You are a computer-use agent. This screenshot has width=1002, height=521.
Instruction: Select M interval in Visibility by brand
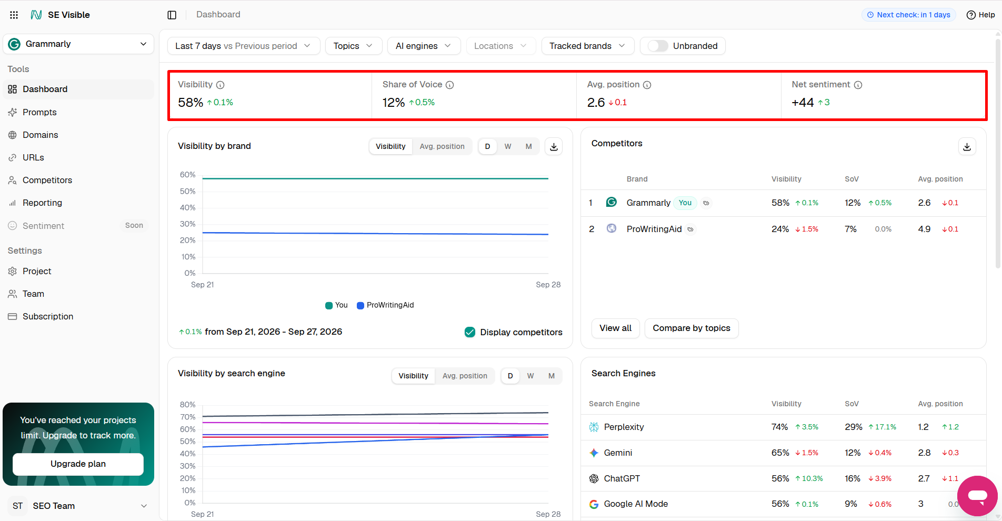point(529,147)
